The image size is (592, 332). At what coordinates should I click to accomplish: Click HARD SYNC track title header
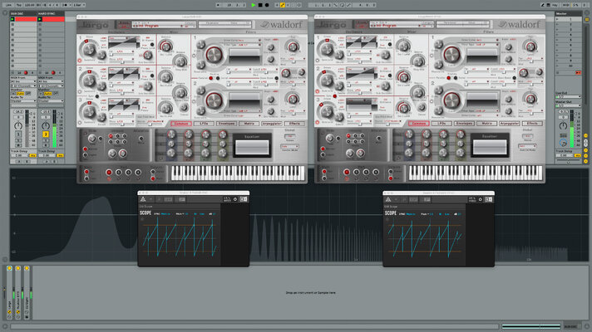point(51,13)
